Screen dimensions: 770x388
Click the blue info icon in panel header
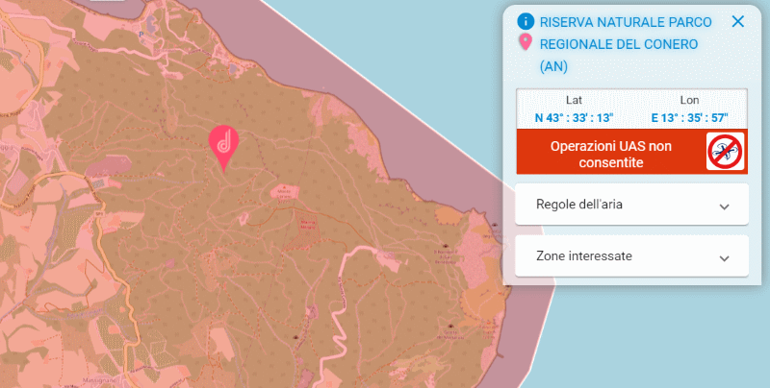coord(526,21)
